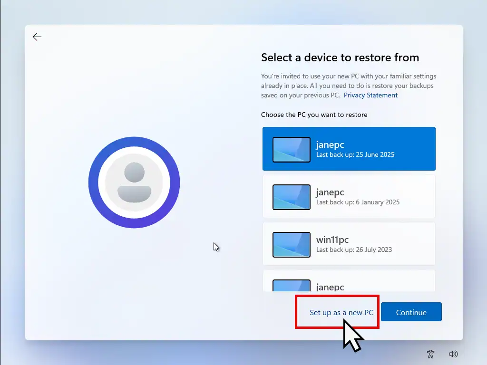Click the partially visible bottom device thumbnail
The height and width of the screenshot is (365, 487).
[x=292, y=285]
